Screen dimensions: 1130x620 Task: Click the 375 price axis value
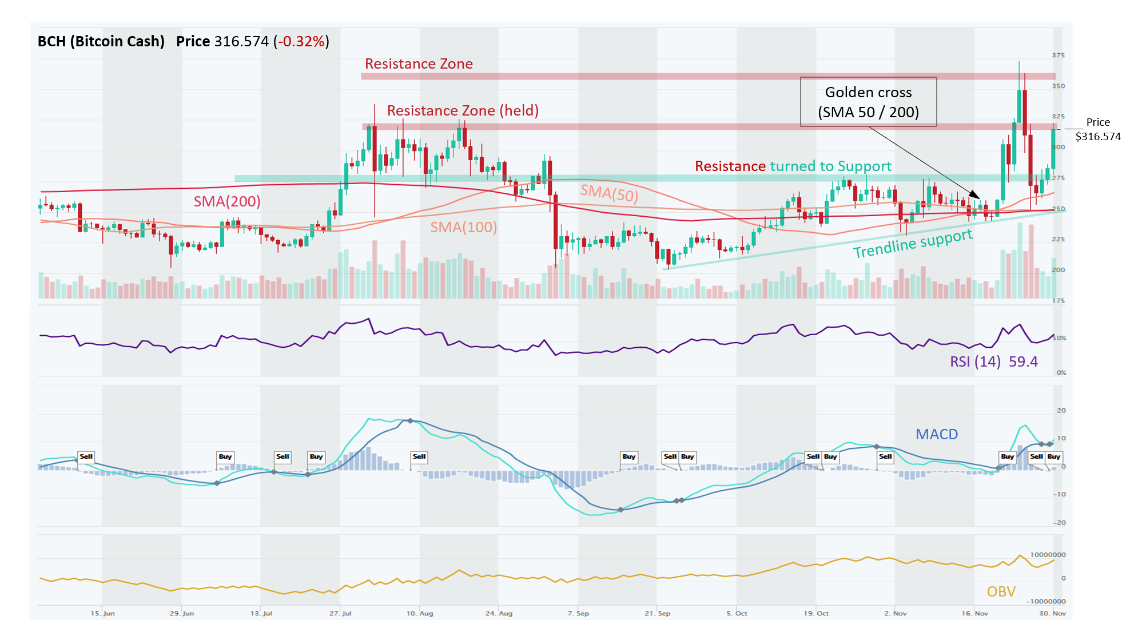1058,55
